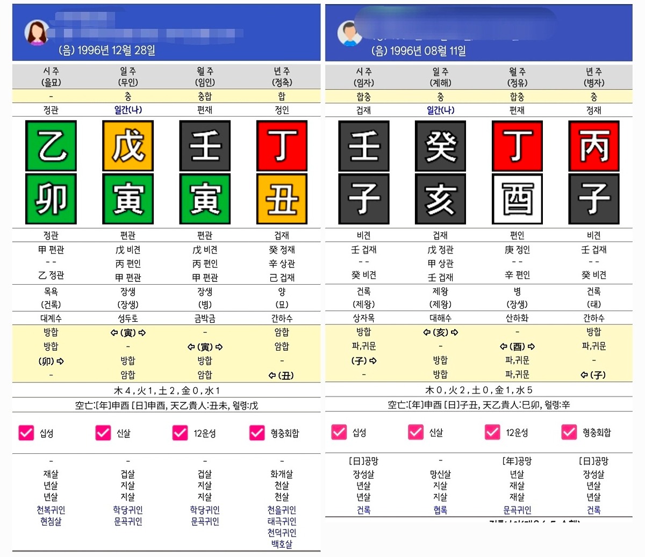Click the ⇦(卯)⇨ arrow marker

(51, 361)
